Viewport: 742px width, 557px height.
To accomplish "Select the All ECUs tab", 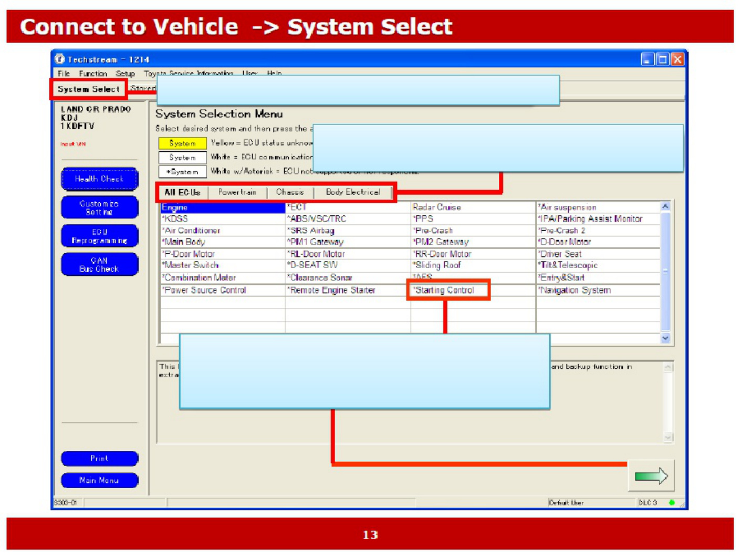I will point(182,192).
